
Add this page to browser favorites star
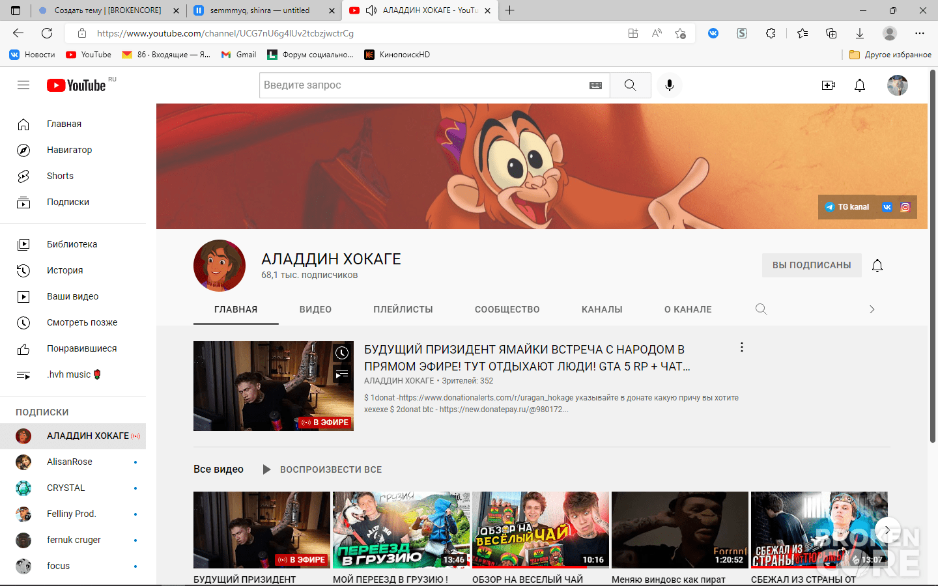point(680,33)
